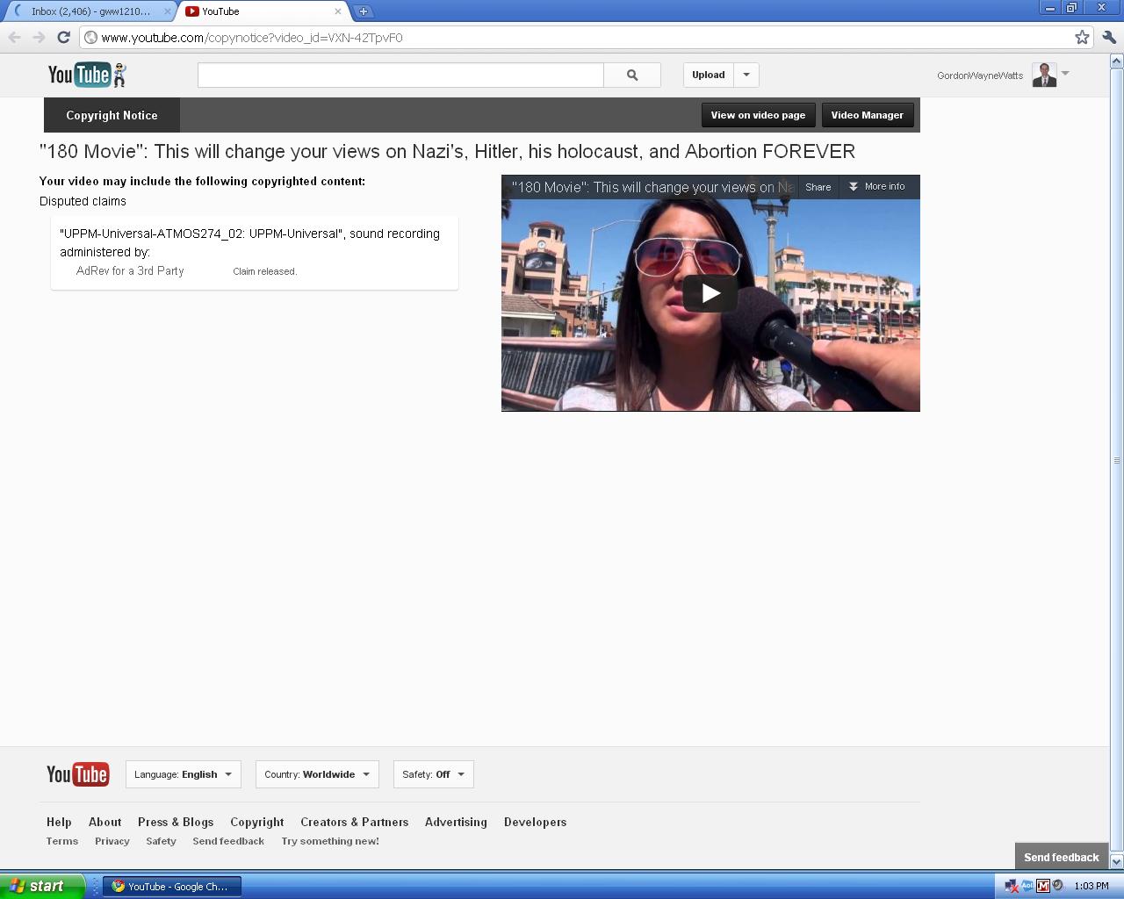Open the Country: Worldwide dropdown
Viewport: 1124px width, 899px height.
(x=317, y=774)
